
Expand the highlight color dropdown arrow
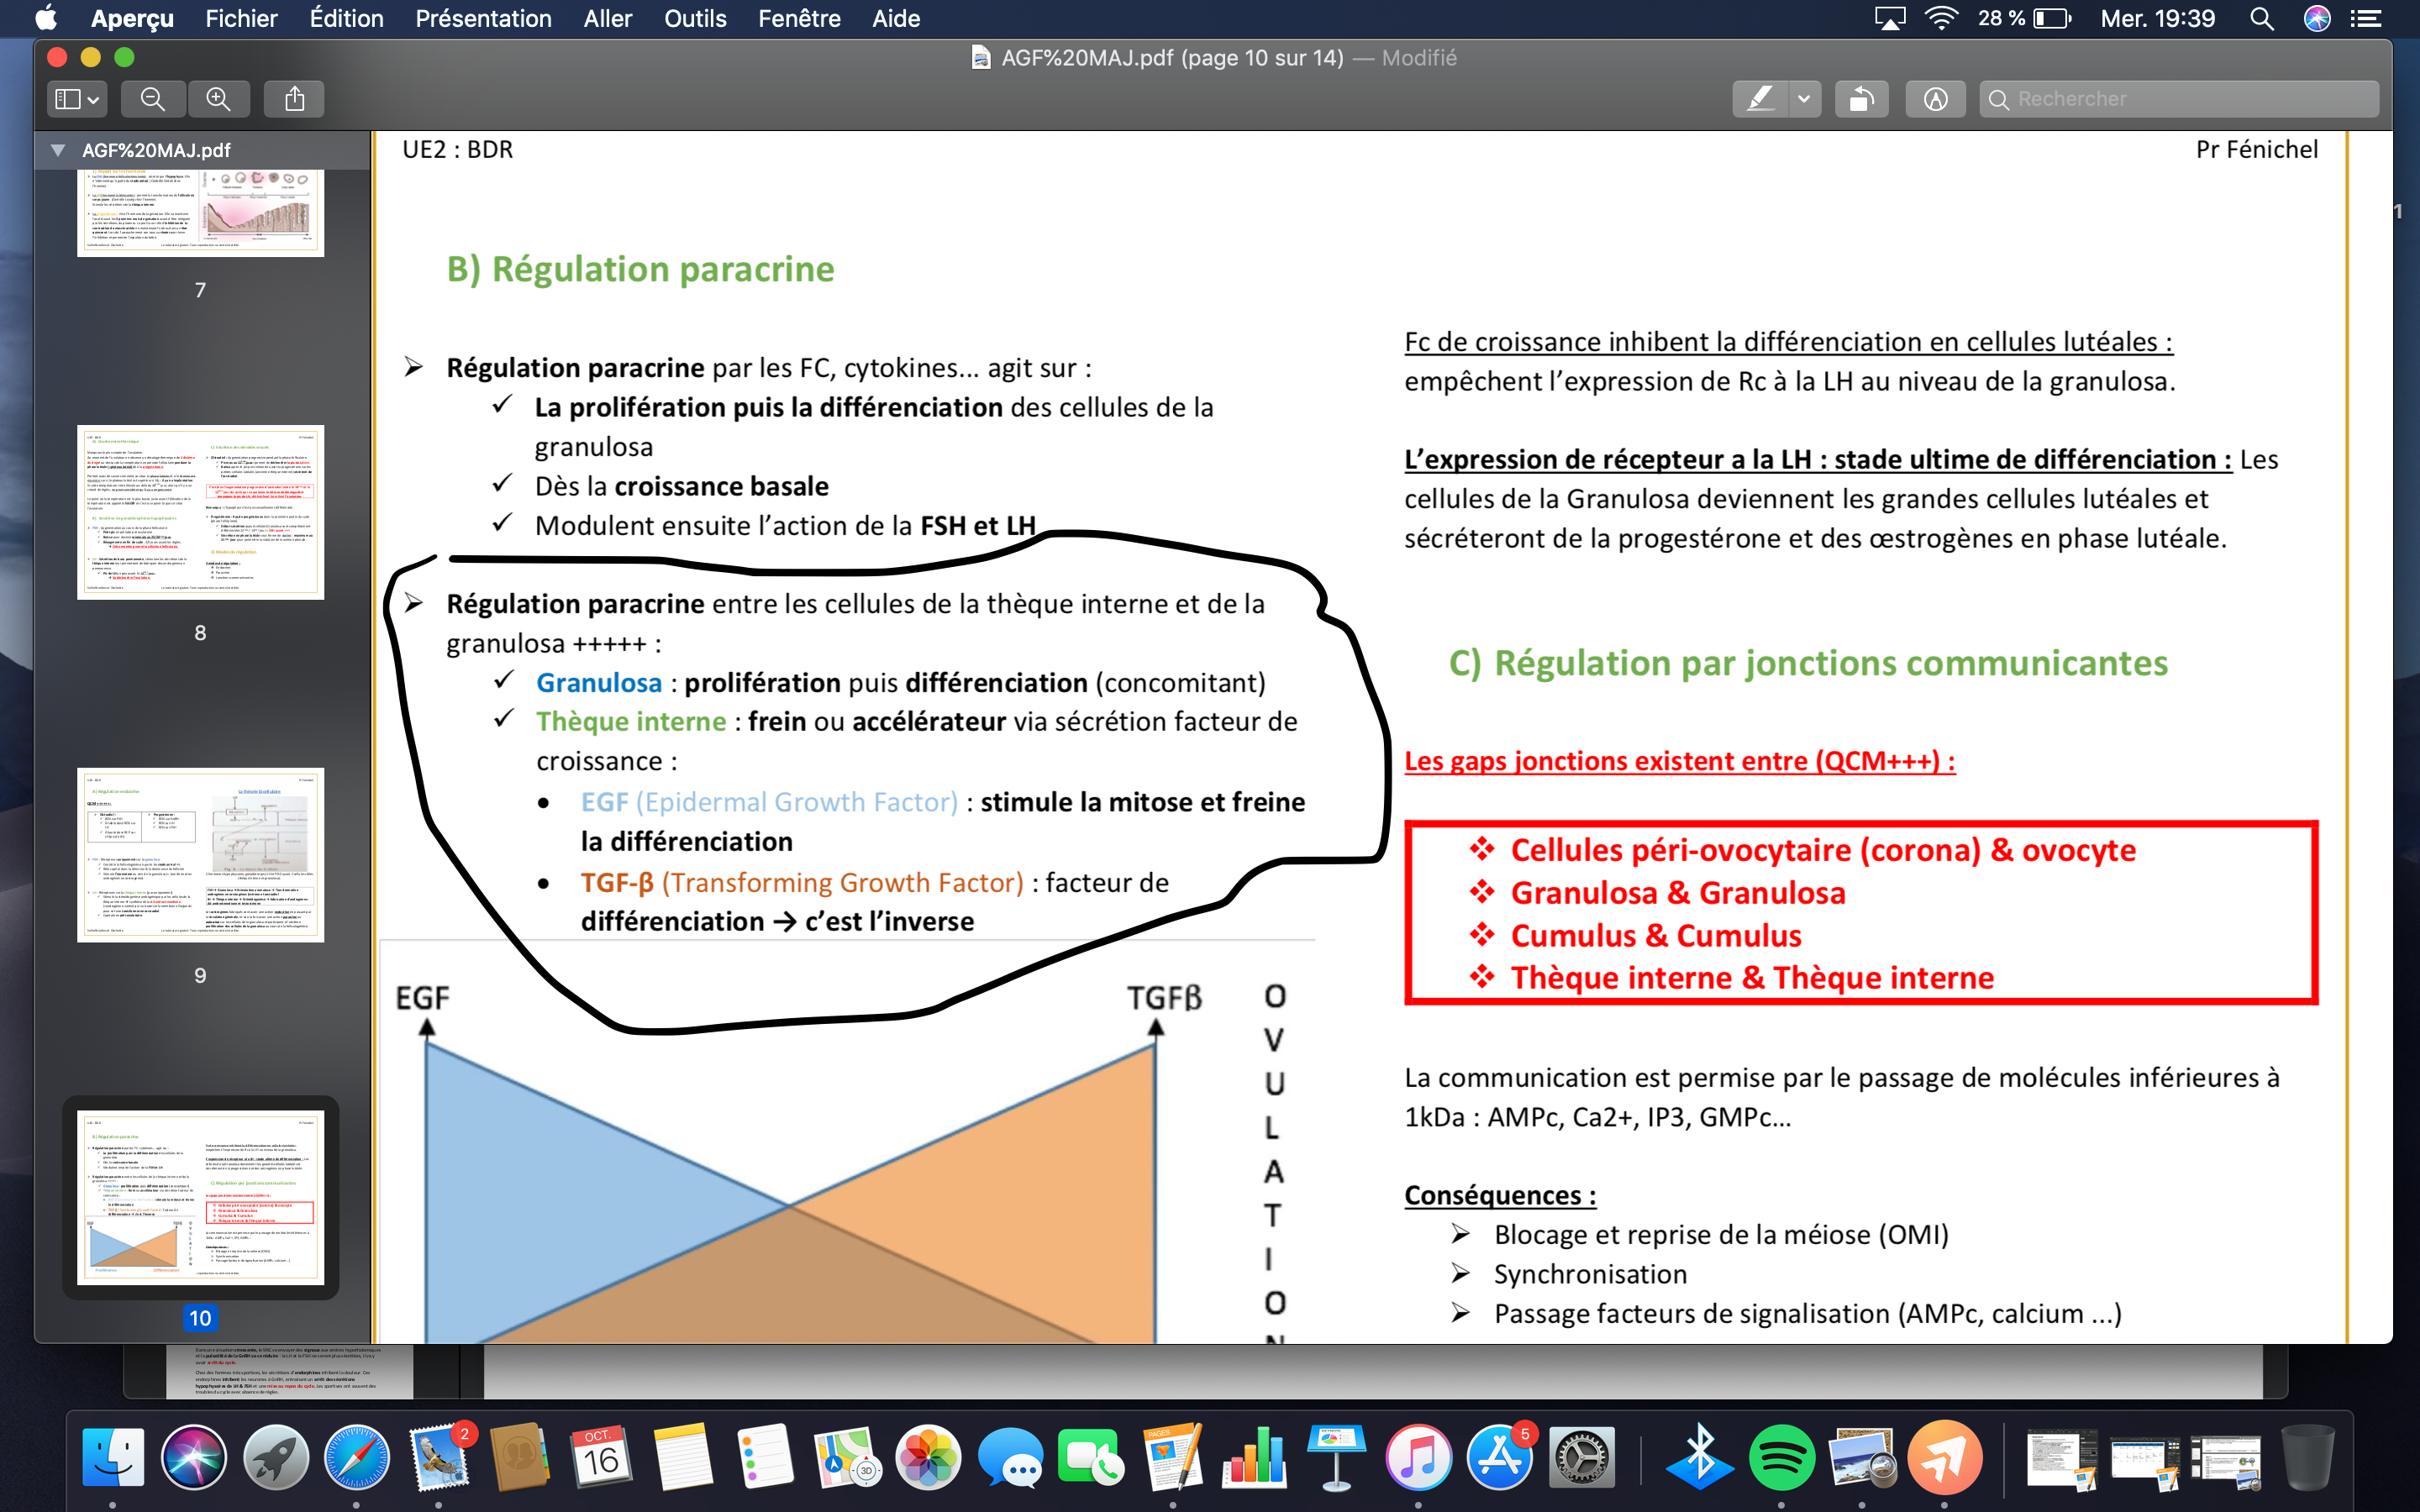point(1804,99)
